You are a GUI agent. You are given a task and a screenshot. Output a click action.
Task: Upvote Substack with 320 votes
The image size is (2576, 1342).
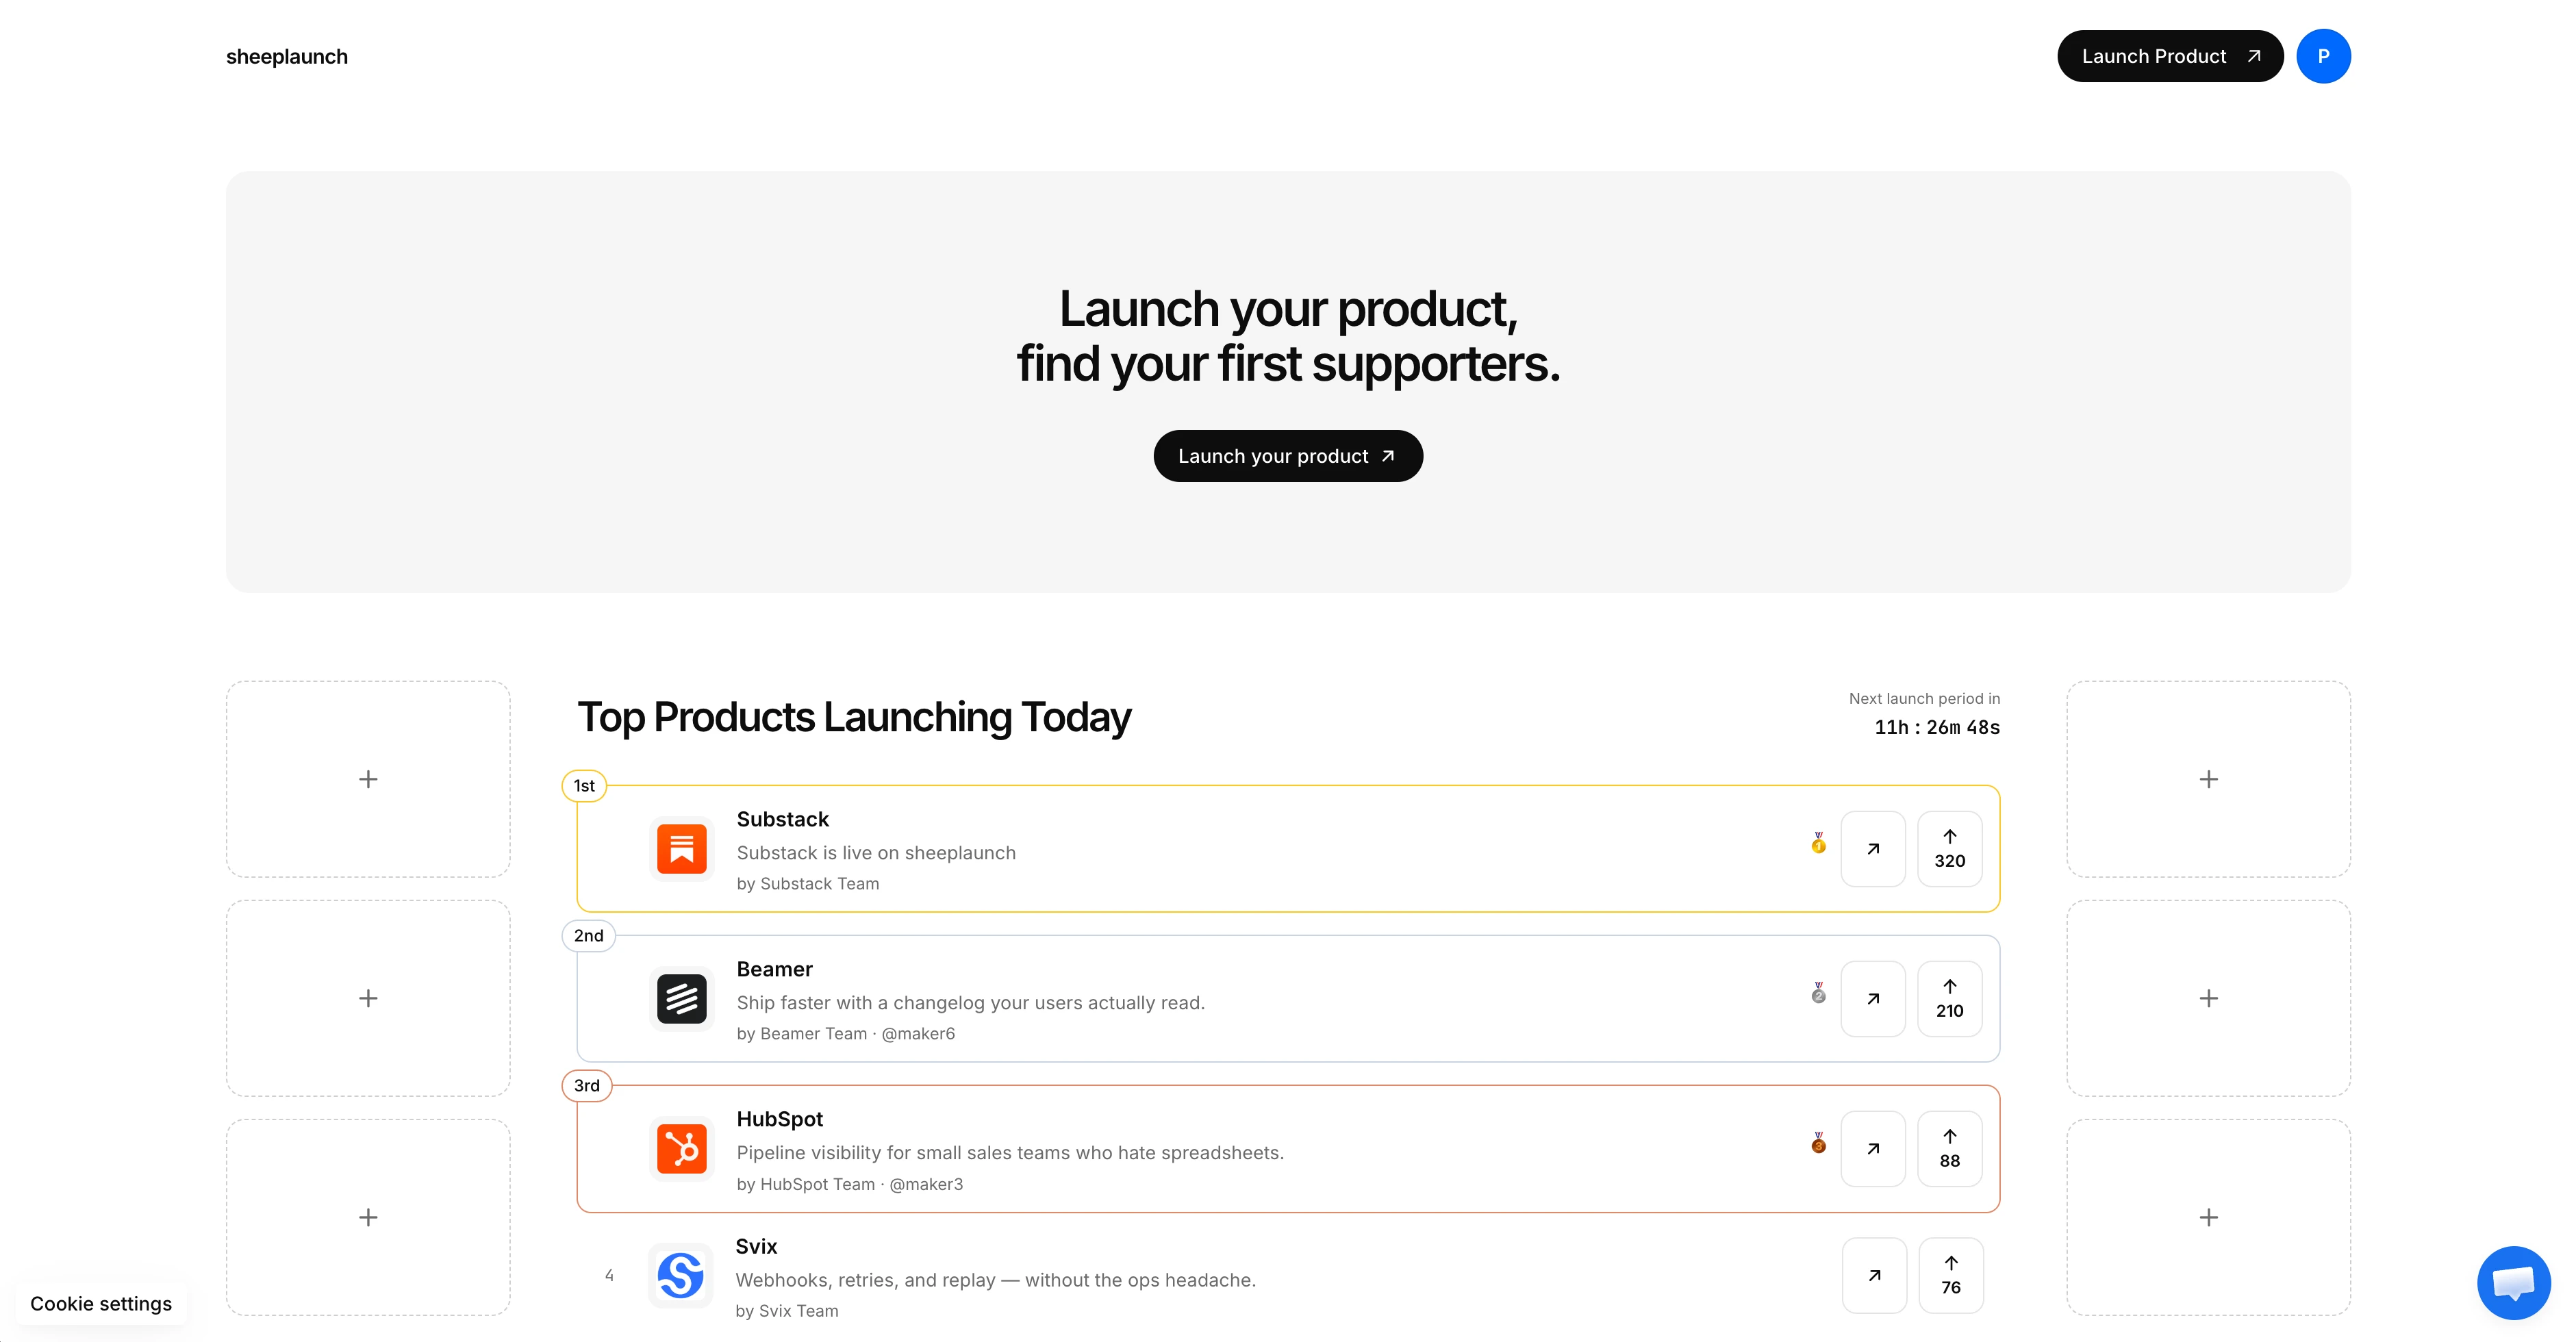pos(1950,849)
